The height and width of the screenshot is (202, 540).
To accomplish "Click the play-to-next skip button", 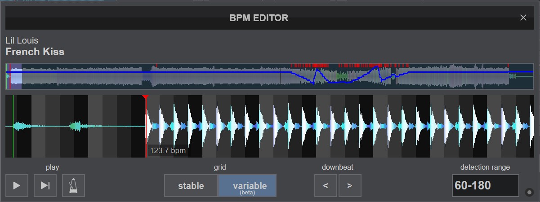I will 45,186.
